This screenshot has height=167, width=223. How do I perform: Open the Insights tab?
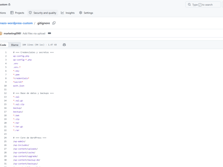(x=68, y=13)
